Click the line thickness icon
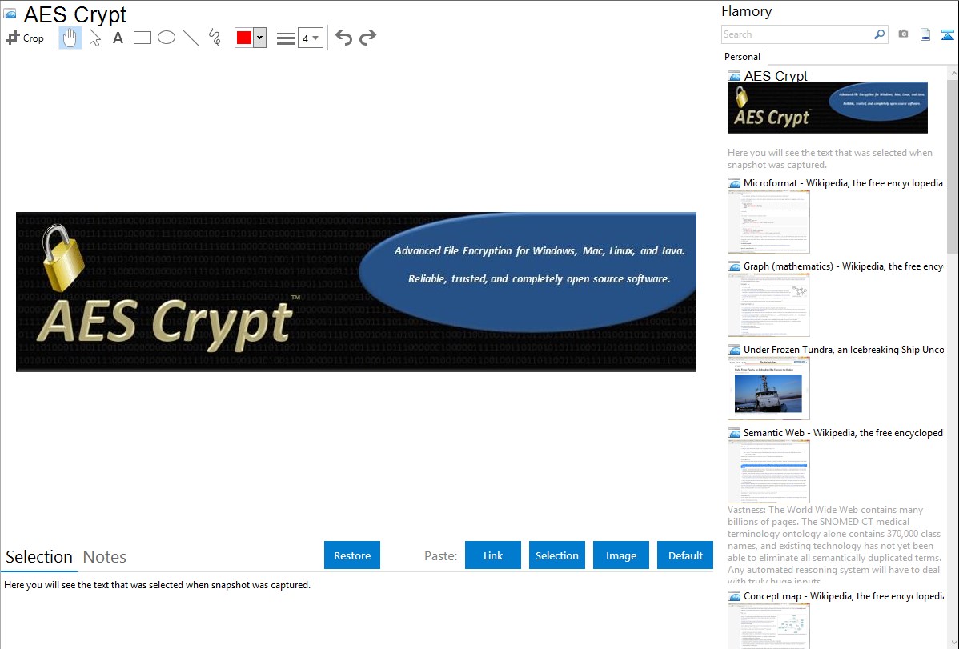Viewport: 959px width, 649px height. 286,38
